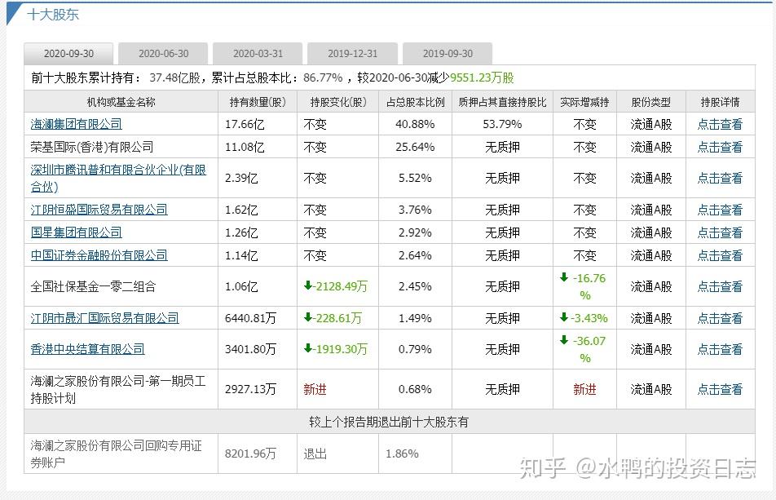Screen dimensions: 776x500
Task: Click the 0.68% ratio cell
Action: click(415, 390)
